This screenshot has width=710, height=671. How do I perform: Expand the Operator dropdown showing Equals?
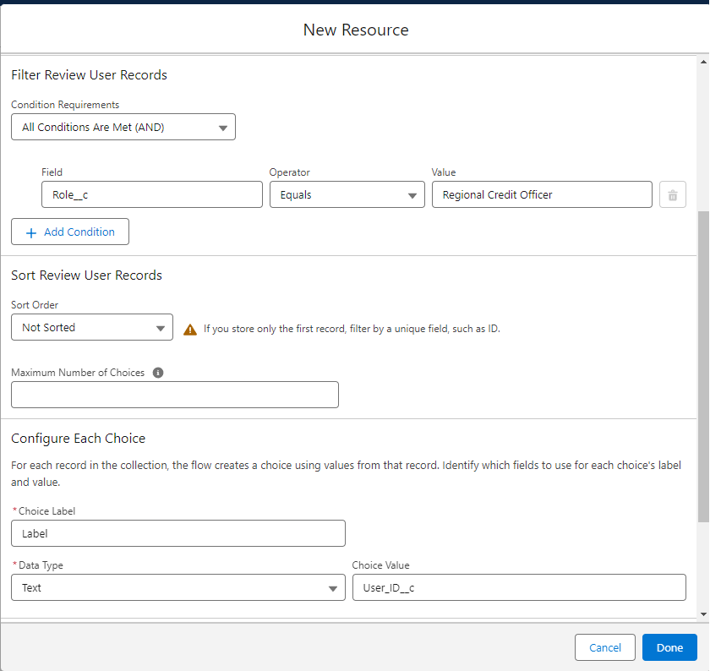[x=347, y=195]
